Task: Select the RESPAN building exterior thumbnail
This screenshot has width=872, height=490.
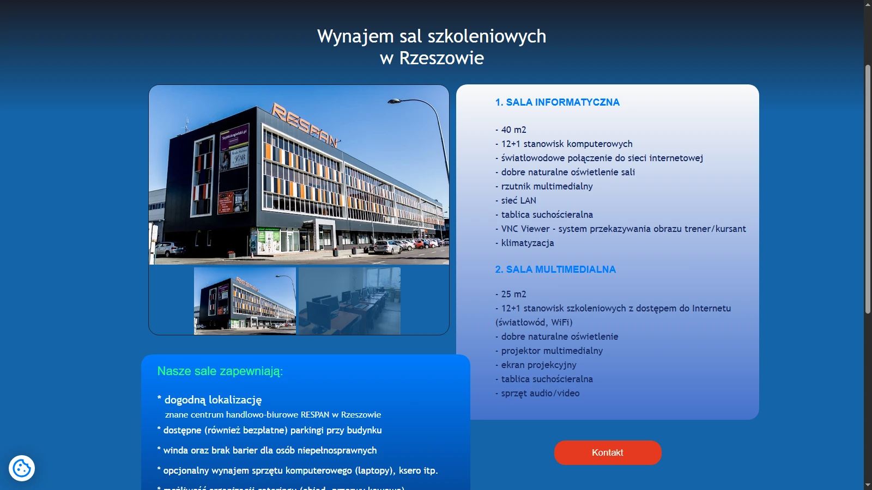Action: pos(245,301)
